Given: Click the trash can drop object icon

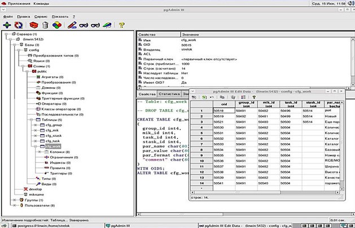Looking at the screenshot, I should pyautogui.click(x=45, y=25).
